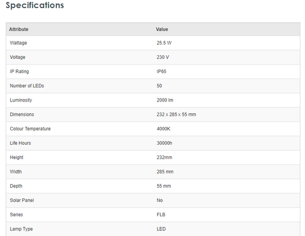Select the IP65 value cell
305x236 pixels.
[162, 72]
